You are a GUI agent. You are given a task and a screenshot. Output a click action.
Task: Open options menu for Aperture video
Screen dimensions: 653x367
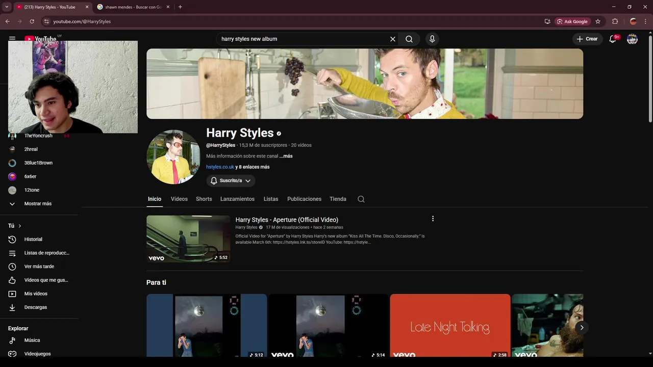(433, 219)
